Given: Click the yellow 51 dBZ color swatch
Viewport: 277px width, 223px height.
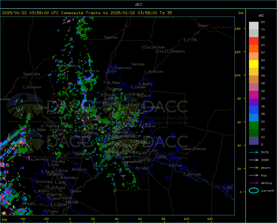Looking at the screenshot, I should [254, 64].
